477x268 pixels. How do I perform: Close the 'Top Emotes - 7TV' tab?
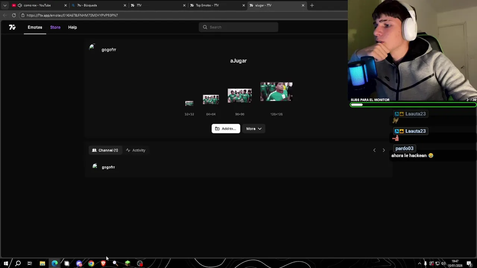point(244,5)
